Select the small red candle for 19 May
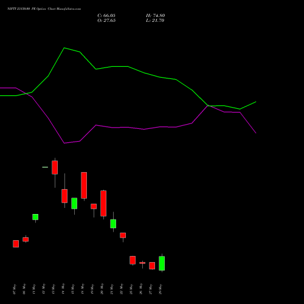 [94, 206]
